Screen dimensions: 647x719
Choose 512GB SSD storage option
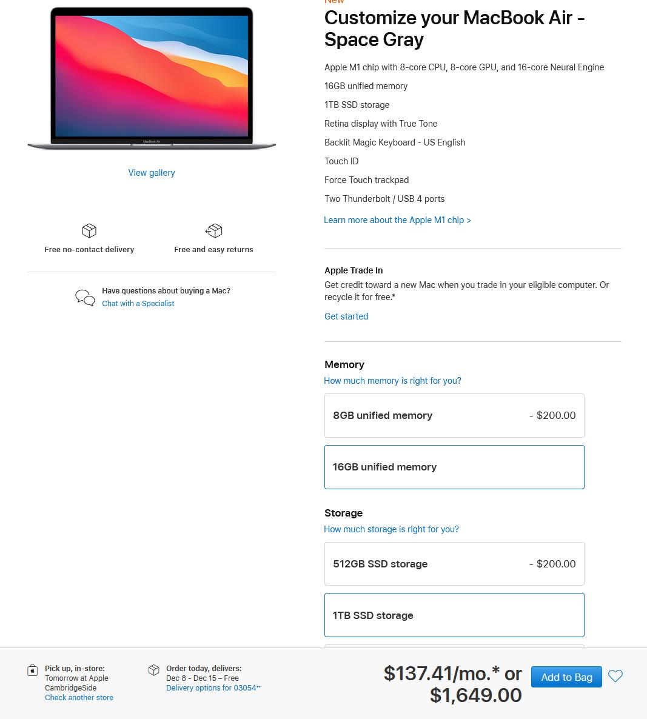(454, 564)
